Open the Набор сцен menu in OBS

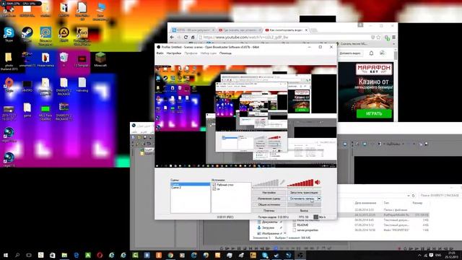click(x=209, y=53)
